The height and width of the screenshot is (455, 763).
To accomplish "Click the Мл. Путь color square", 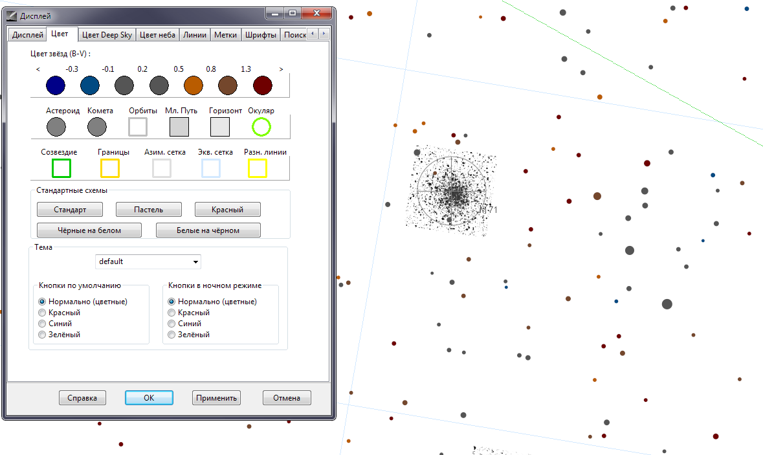I will click(179, 127).
